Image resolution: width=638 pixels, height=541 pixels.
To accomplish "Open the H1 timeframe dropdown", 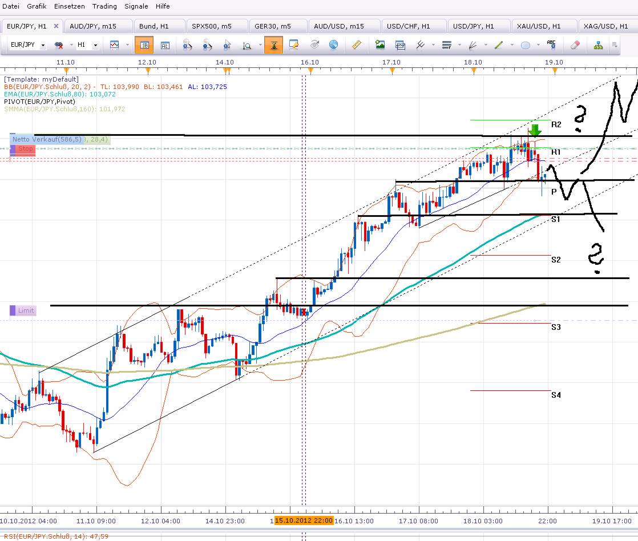I will [x=95, y=46].
